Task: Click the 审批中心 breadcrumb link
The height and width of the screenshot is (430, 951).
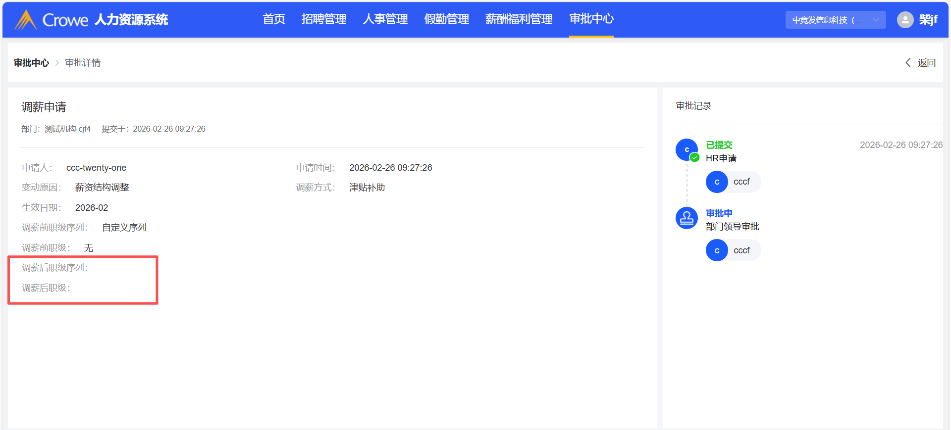Action: [31, 63]
